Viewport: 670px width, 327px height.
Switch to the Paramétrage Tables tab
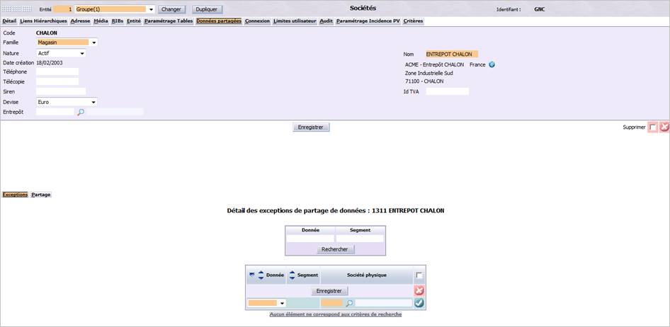pyautogui.click(x=169, y=21)
